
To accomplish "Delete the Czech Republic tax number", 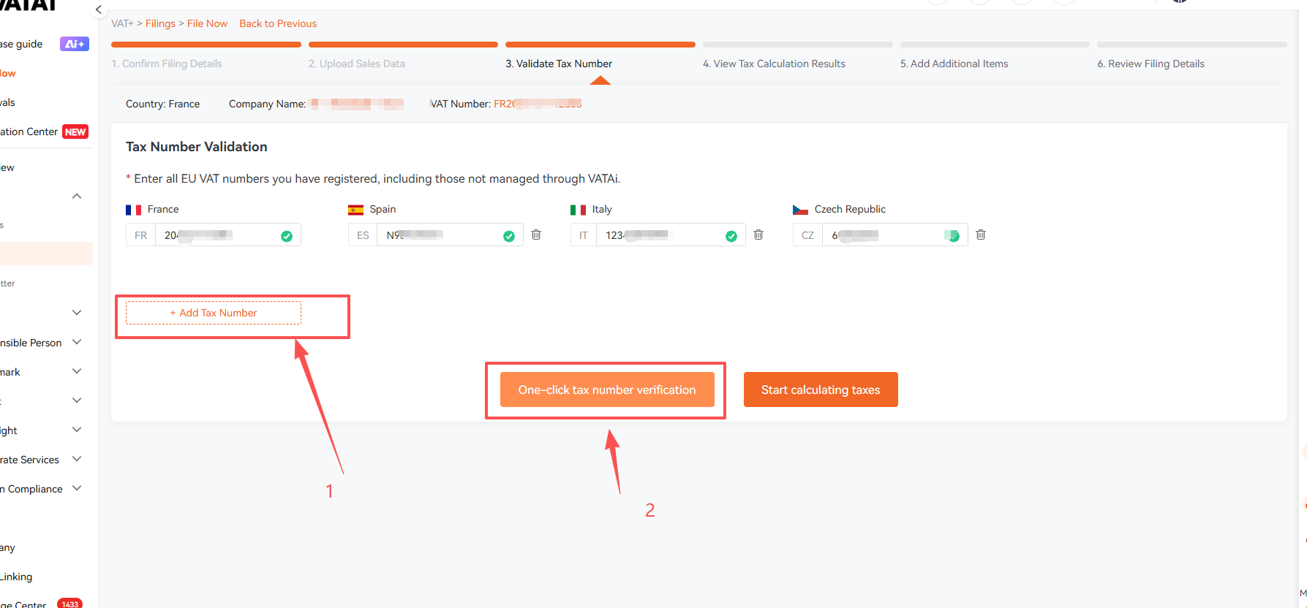I will 981,235.
